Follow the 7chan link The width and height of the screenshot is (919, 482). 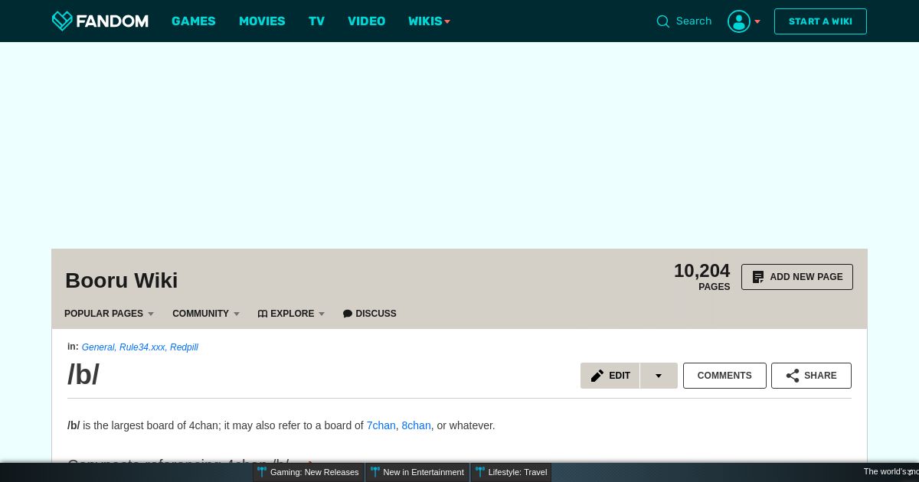[381, 425]
